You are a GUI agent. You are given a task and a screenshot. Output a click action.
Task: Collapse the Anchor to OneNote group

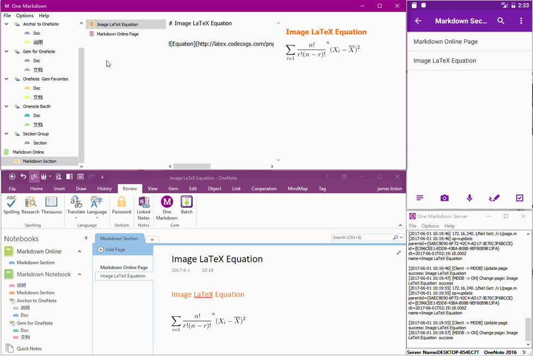tap(5, 24)
